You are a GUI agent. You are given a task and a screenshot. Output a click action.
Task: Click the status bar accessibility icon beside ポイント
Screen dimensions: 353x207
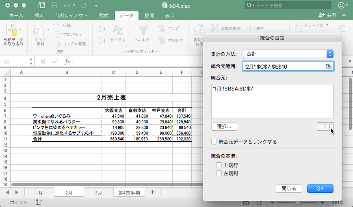click(x=39, y=202)
